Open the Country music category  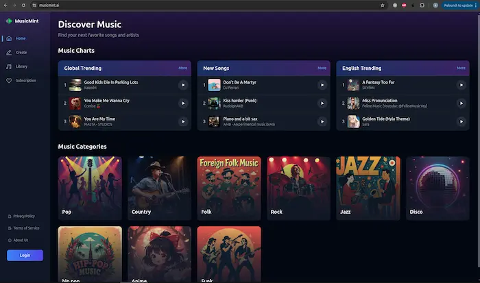tap(160, 188)
